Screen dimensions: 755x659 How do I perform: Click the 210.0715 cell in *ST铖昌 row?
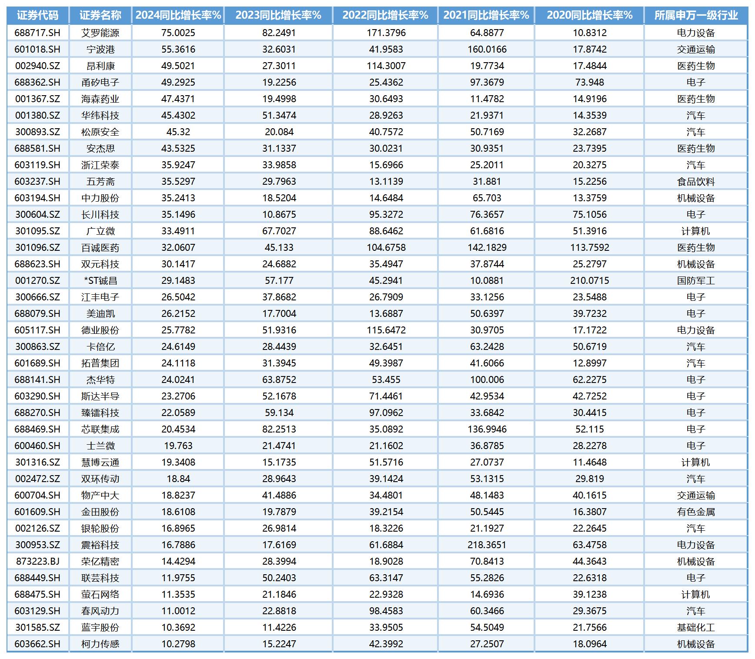point(589,281)
